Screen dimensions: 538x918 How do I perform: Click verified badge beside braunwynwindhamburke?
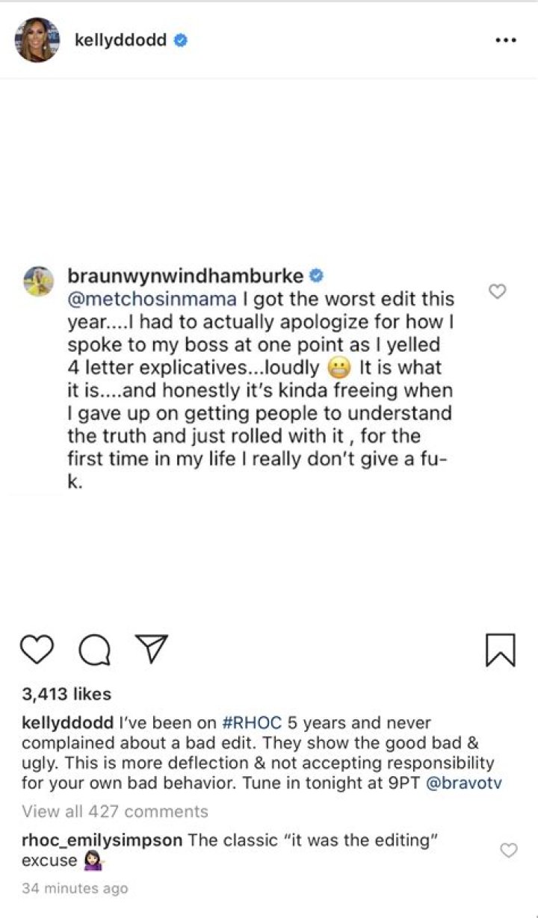(316, 276)
